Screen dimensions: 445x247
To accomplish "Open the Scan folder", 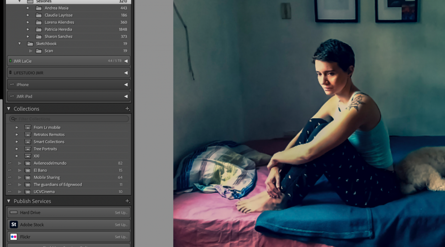I will 49,51.
